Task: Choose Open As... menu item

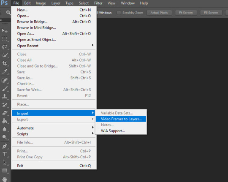Action: click(54, 34)
